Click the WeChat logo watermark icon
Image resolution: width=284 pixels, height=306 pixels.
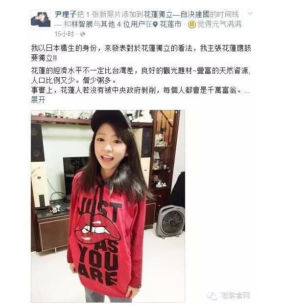(212, 296)
